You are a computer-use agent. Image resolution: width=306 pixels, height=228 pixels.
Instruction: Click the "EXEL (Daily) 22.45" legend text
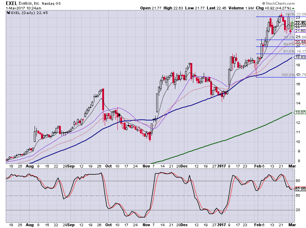click(30, 13)
